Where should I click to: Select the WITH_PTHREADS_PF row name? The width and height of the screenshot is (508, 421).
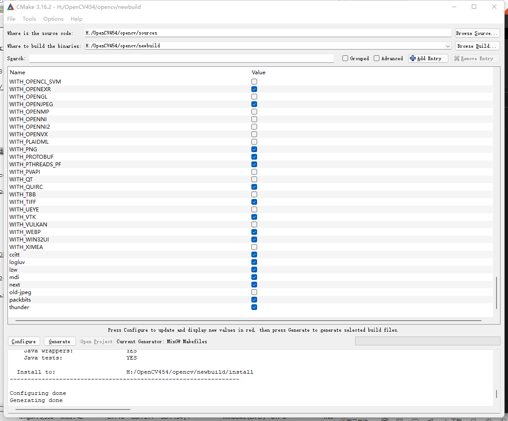pyautogui.click(x=35, y=164)
